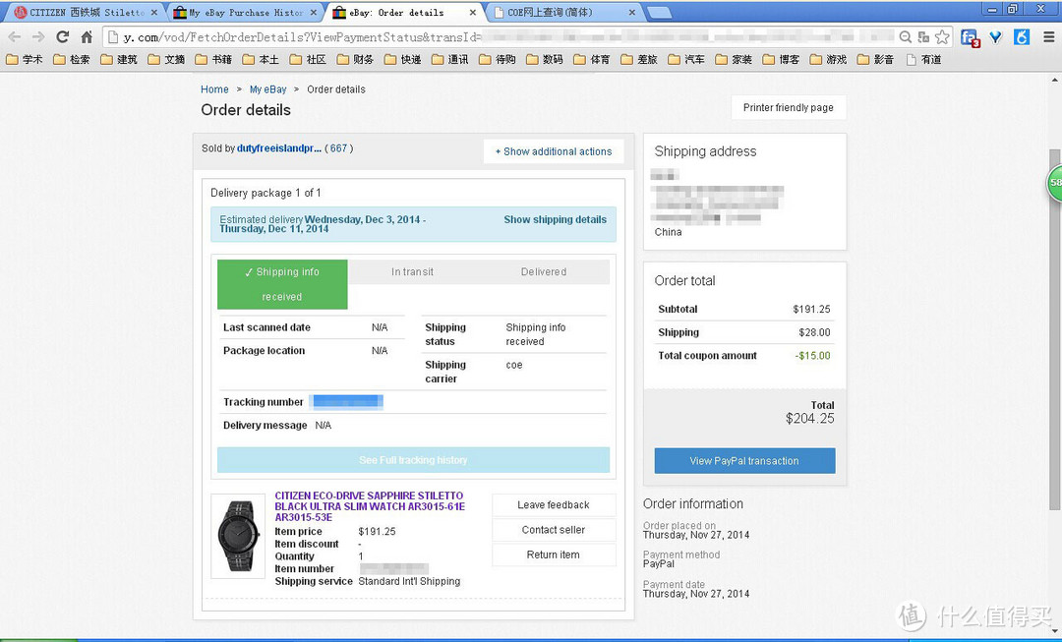Image resolution: width=1062 pixels, height=642 pixels.
Task: Bookmark this page with the star icon
Action: point(941,37)
